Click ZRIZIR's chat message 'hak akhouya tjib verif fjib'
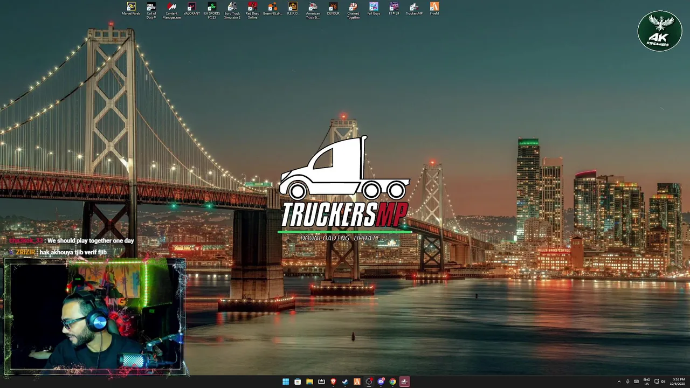Screen dimensions: 690x388 click(73, 252)
